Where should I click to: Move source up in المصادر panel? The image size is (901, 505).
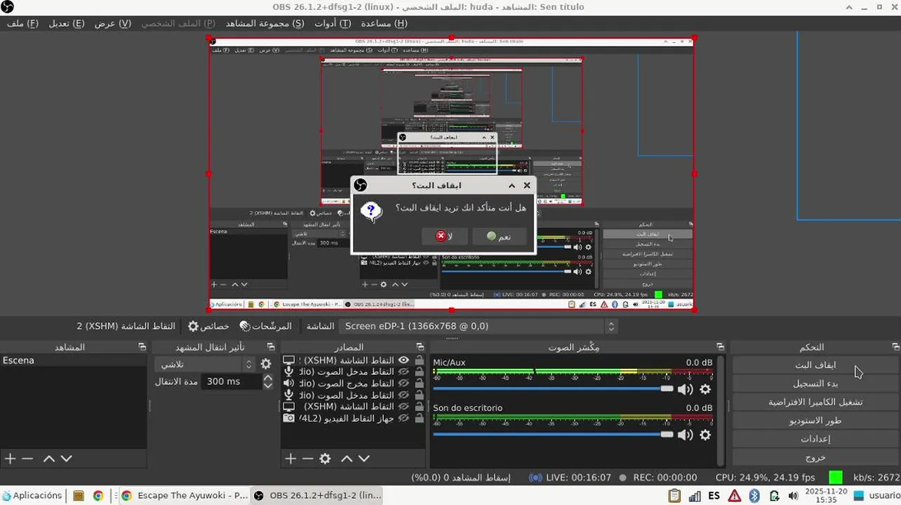347,458
